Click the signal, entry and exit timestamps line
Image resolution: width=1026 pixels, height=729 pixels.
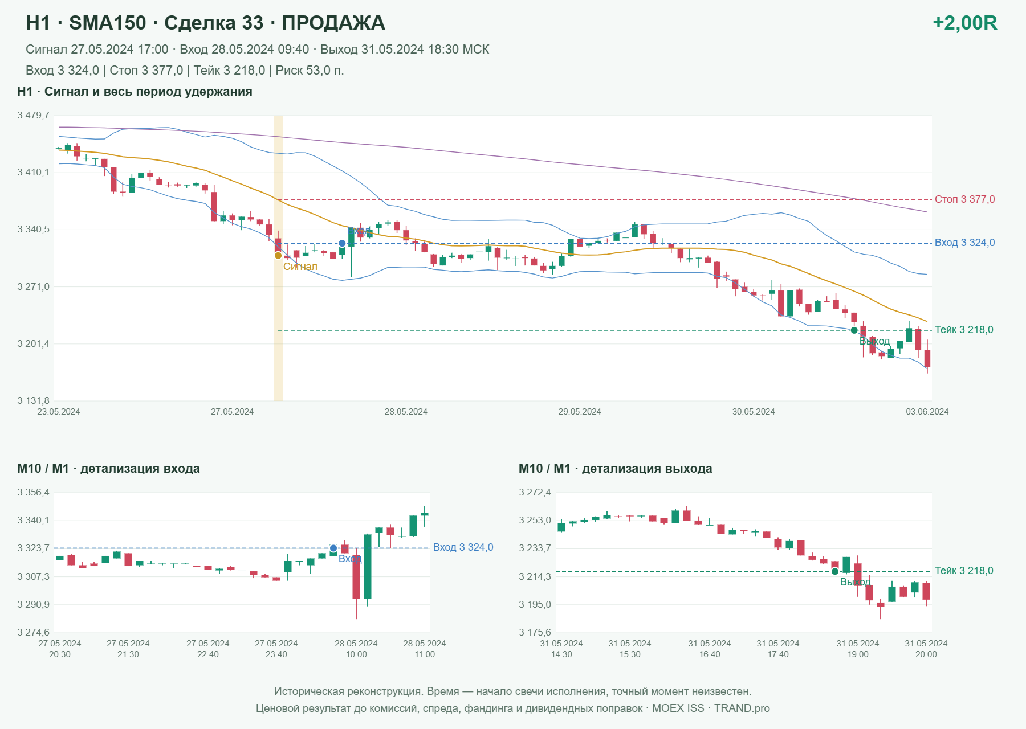click(x=257, y=50)
